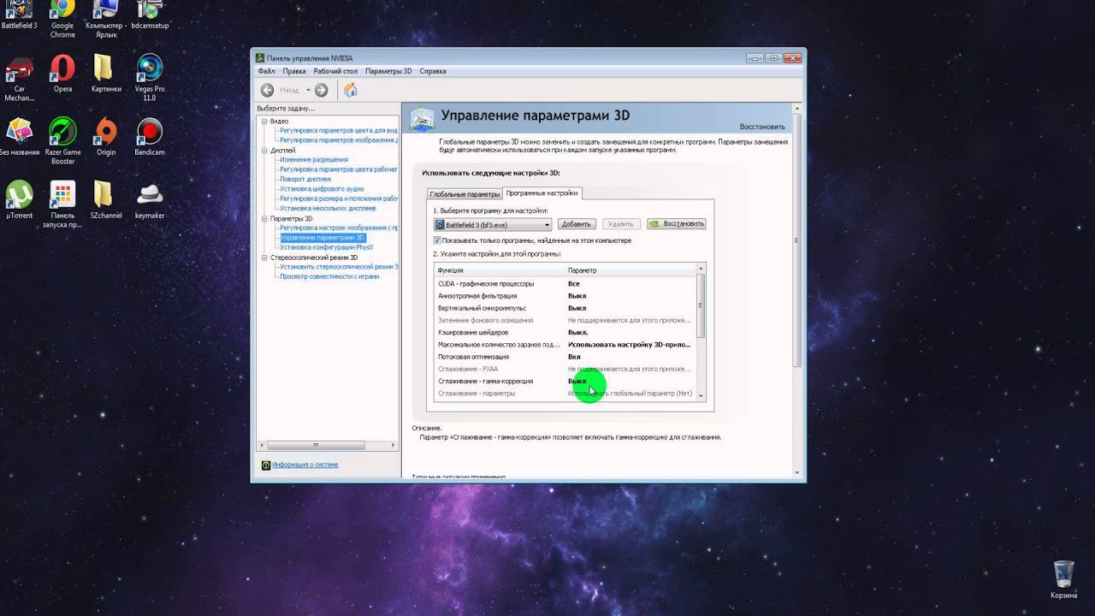The image size is (1095, 616).
Task: Select the Opera browser desktop icon
Action: [x=62, y=73]
